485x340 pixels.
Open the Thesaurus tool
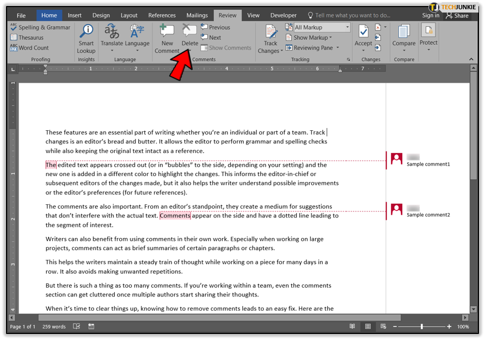click(27, 38)
